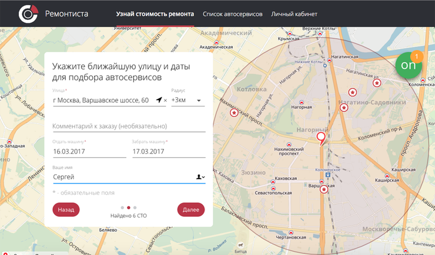Screen dimensions: 435x255
Task: Click the Нижние Котлы station icon
Action: tap(325, 66)
